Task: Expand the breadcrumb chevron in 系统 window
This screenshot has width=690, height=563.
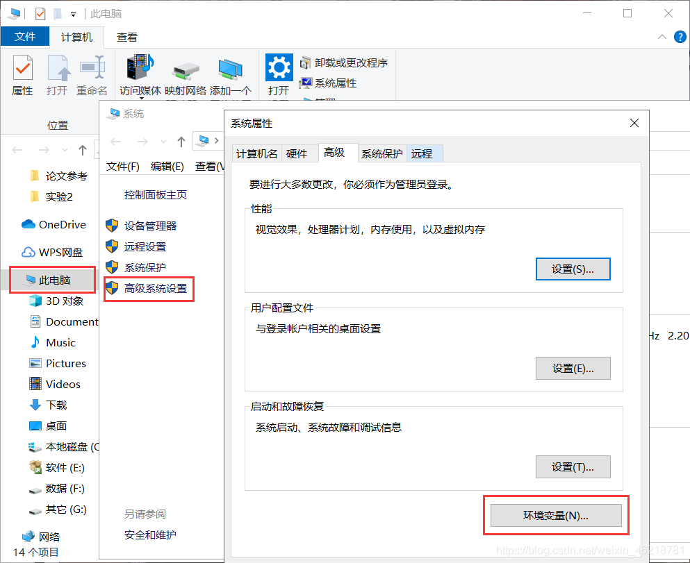Action: point(217,141)
